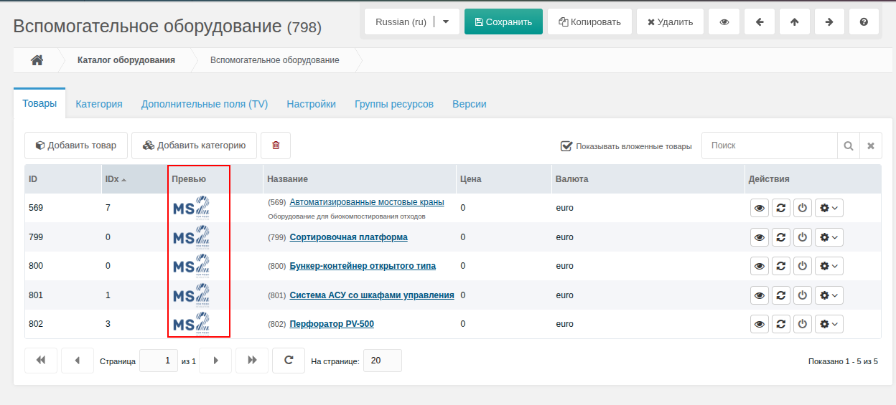
Task: Click the Поиск search input field
Action: tap(770, 146)
